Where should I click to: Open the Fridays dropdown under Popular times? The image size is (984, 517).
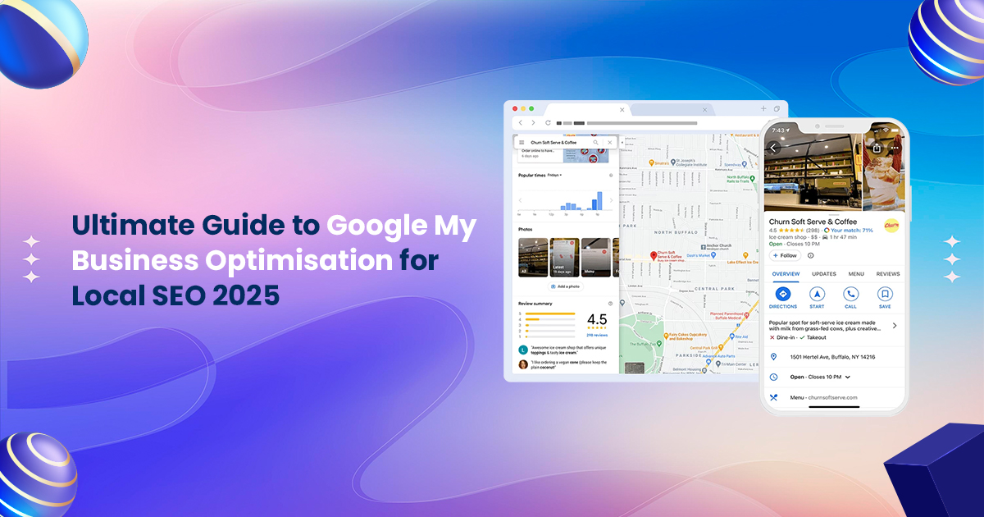(x=555, y=175)
